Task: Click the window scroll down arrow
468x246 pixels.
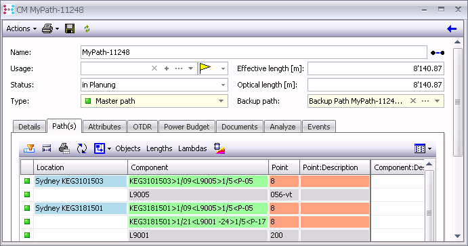Action: click(458, 236)
